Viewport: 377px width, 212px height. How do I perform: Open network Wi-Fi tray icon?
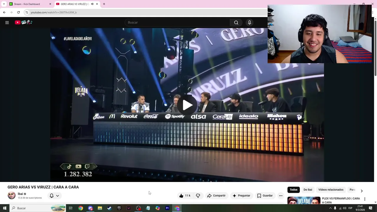click(x=340, y=208)
